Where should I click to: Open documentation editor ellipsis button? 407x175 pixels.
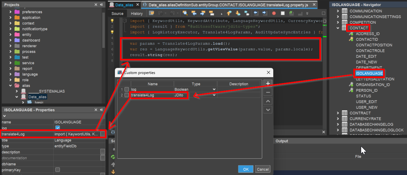tap(103, 158)
